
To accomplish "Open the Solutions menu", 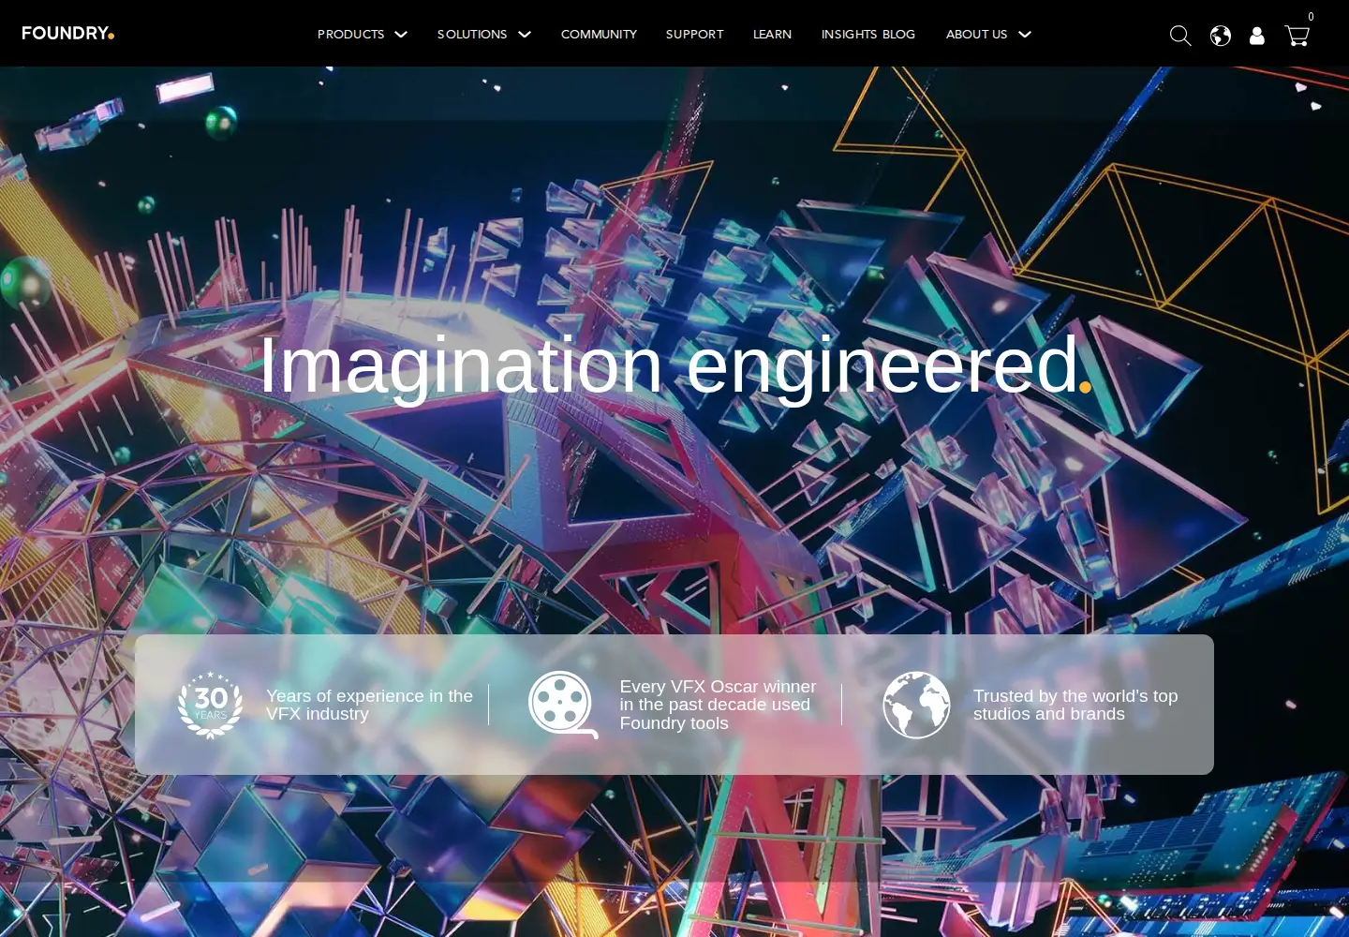I will [472, 35].
